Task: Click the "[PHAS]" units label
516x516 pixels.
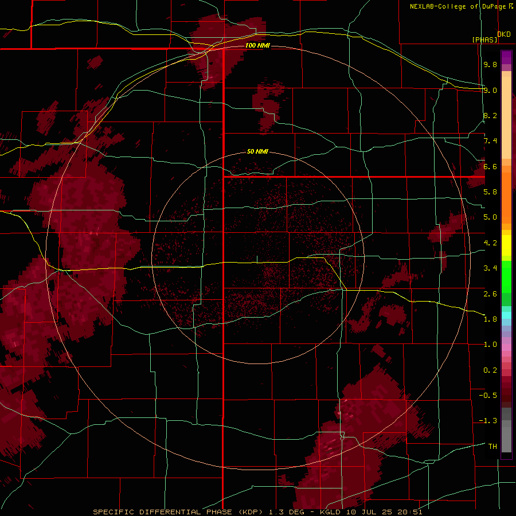Action: [484, 40]
